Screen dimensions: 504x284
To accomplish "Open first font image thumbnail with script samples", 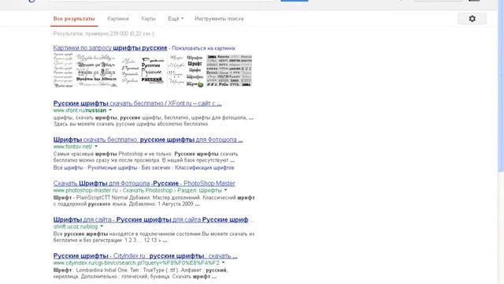I will (x=63, y=70).
